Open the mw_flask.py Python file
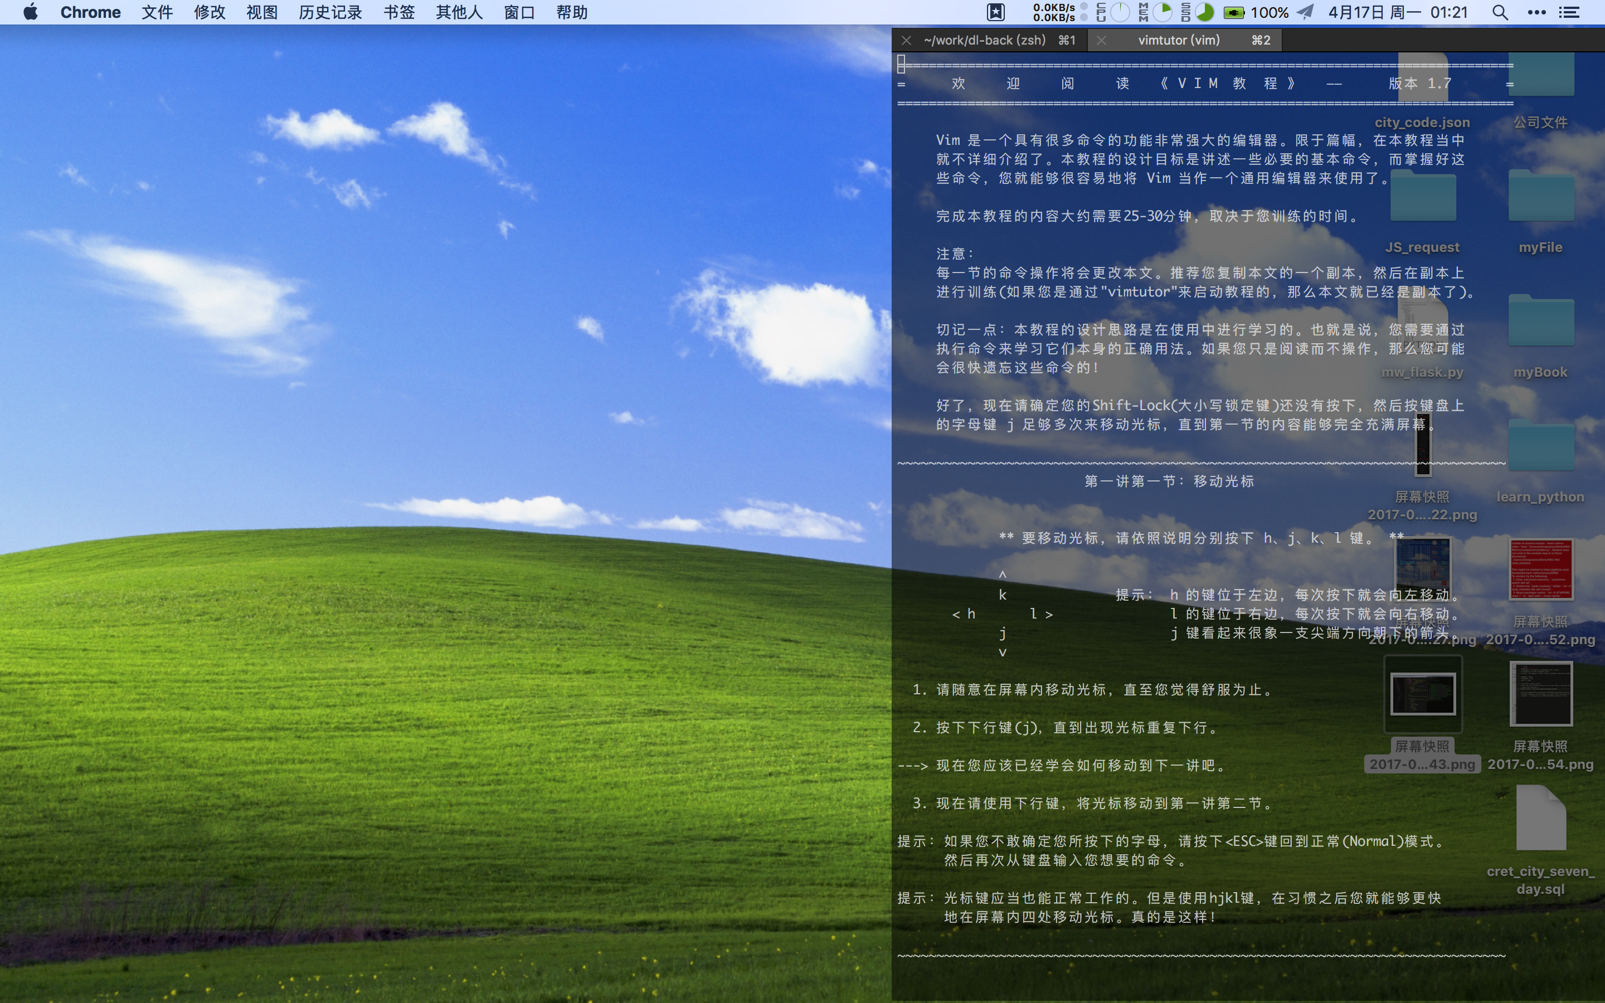Viewport: 1605px width, 1003px height. (1423, 325)
